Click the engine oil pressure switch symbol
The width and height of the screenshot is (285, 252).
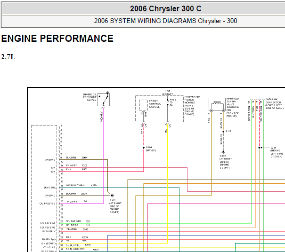pos(104,100)
